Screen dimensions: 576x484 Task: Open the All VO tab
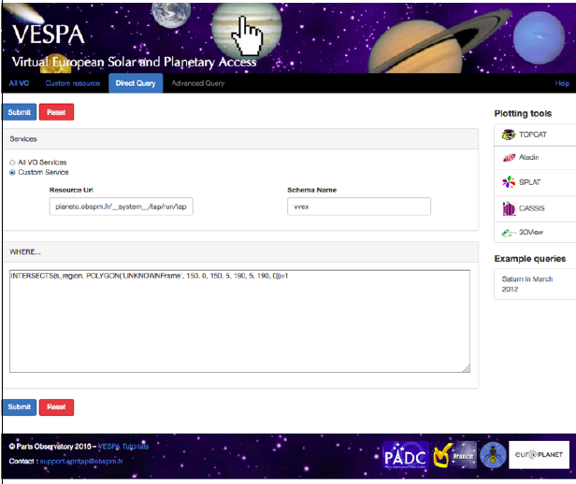click(19, 83)
